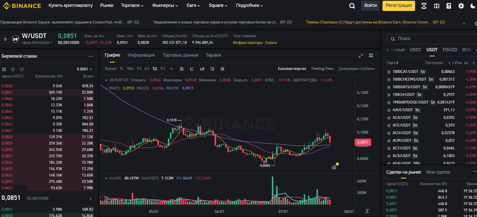Image resolution: width=477 pixels, height=217 pixels.
Task: Show both bids and asks order book view
Action: pos(4,69)
